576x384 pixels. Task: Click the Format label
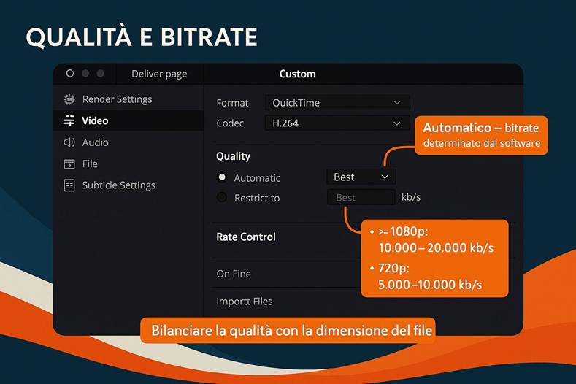232,103
